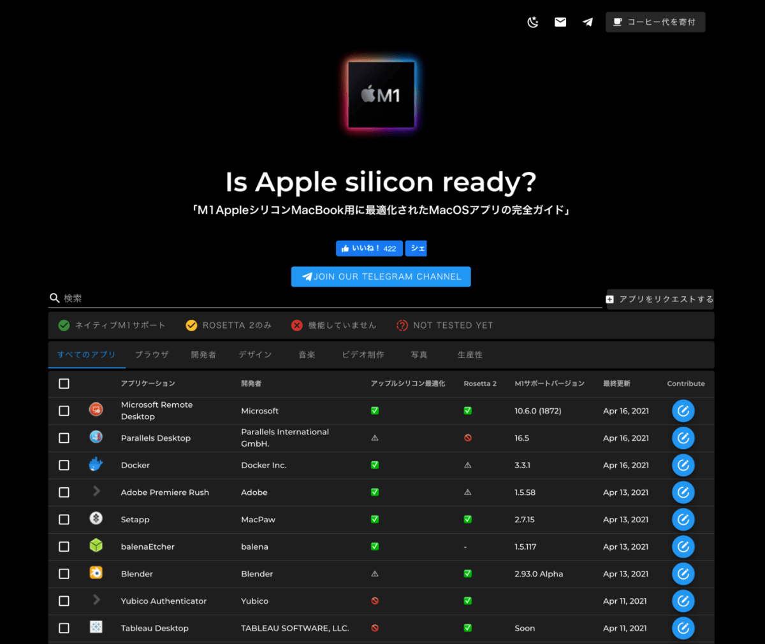Image resolution: width=765 pixels, height=644 pixels.
Task: Switch to the 写真 tab
Action: tap(419, 355)
